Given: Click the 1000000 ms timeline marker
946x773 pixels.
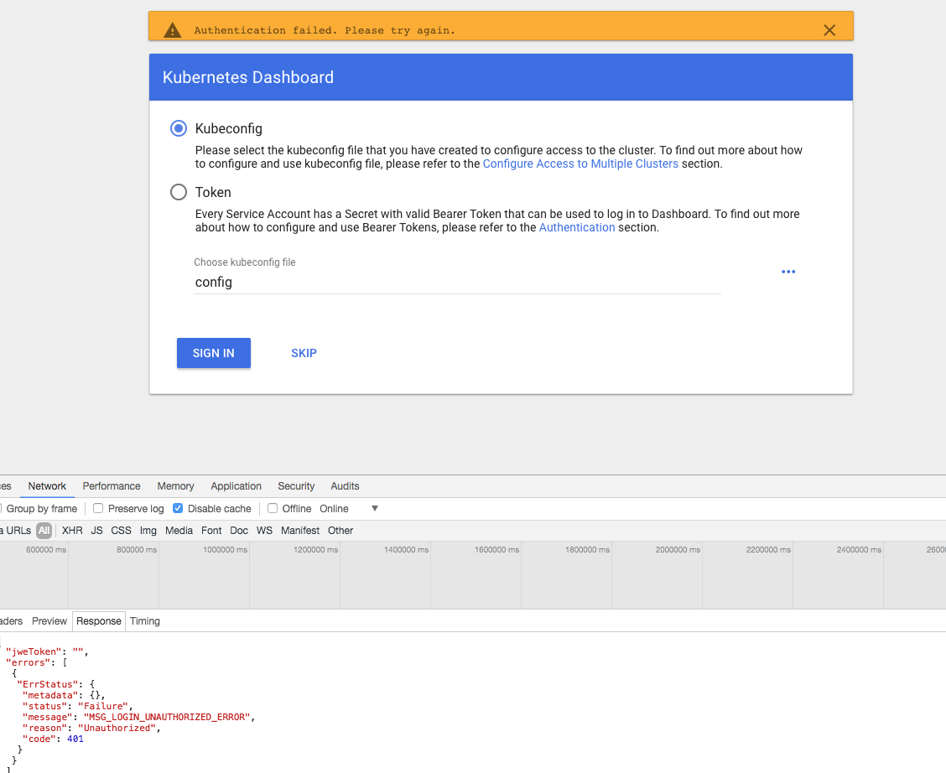Looking at the screenshot, I should pyautogui.click(x=225, y=550).
